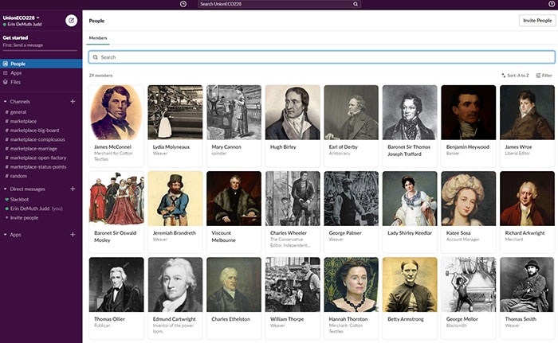Click the Filter icon
Screen dimensions: 558x343
[538, 76]
